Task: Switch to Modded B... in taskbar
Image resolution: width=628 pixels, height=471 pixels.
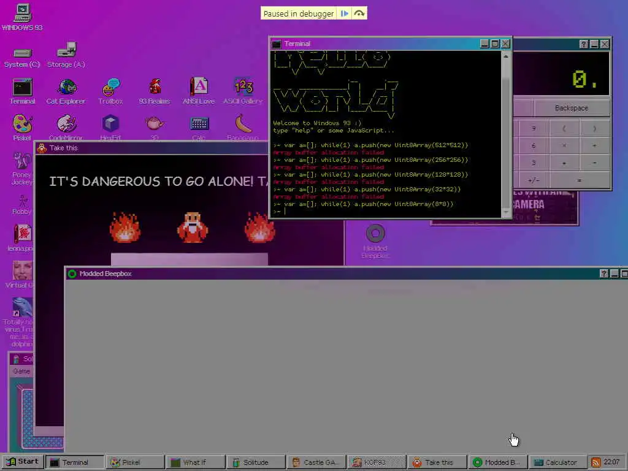Action: coord(497,462)
